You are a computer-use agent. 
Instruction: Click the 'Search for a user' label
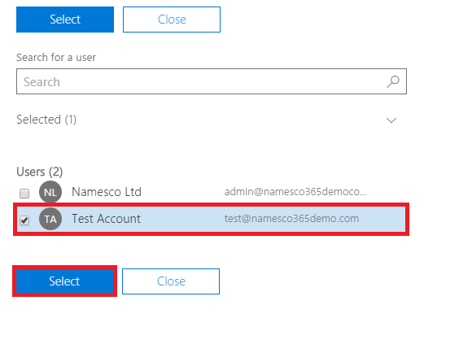tap(56, 58)
